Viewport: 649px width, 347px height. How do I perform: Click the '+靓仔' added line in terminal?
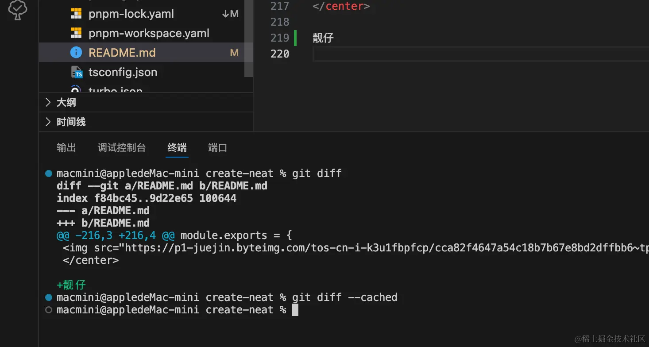(71, 285)
